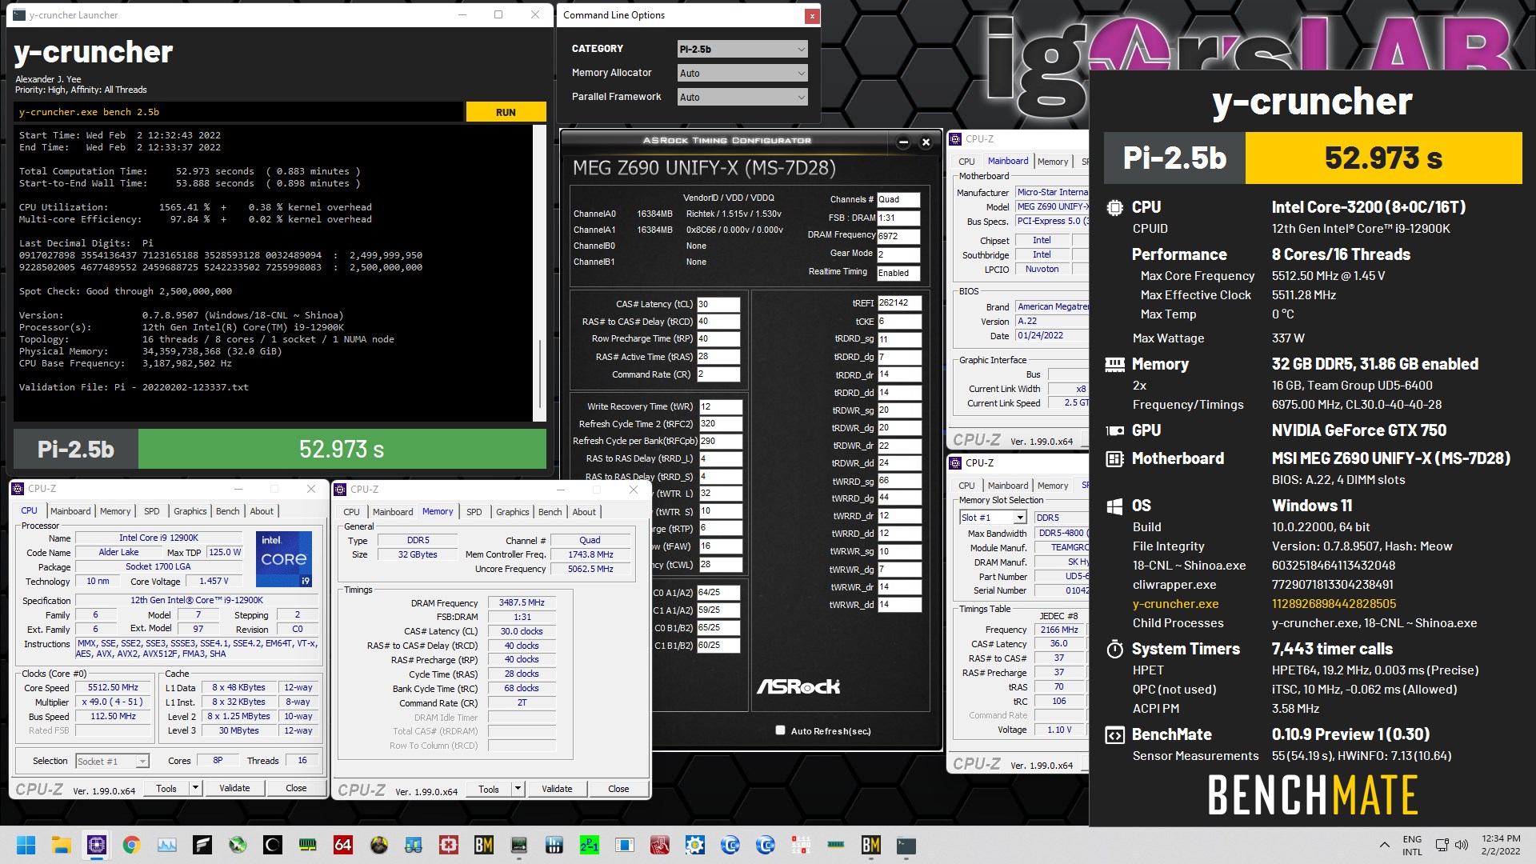
Task: Click the green Pi-2.5b 52.973 s result bar
Action: click(342, 449)
